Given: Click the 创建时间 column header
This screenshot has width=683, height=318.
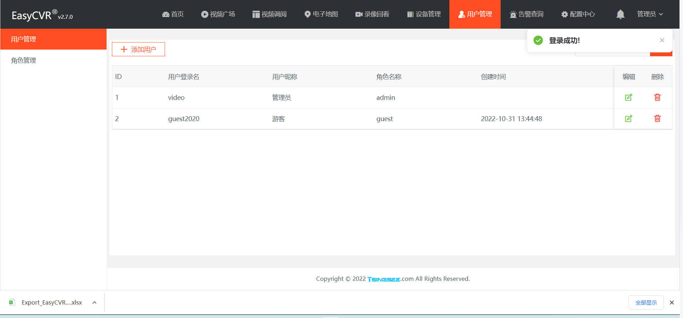Looking at the screenshot, I should pos(493,77).
